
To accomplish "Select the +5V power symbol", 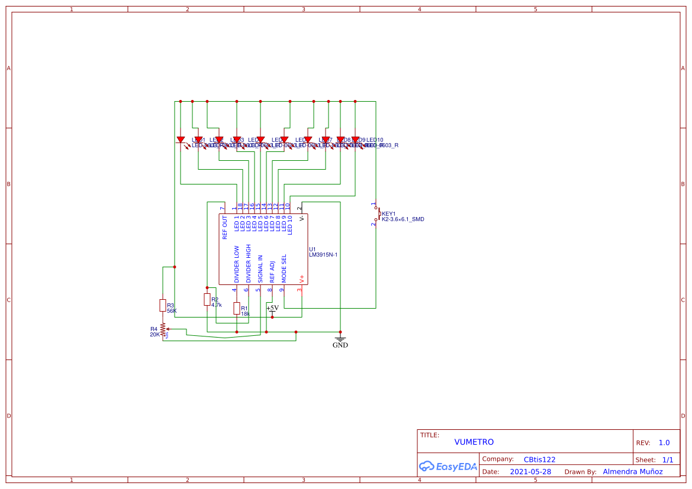I will click(272, 309).
